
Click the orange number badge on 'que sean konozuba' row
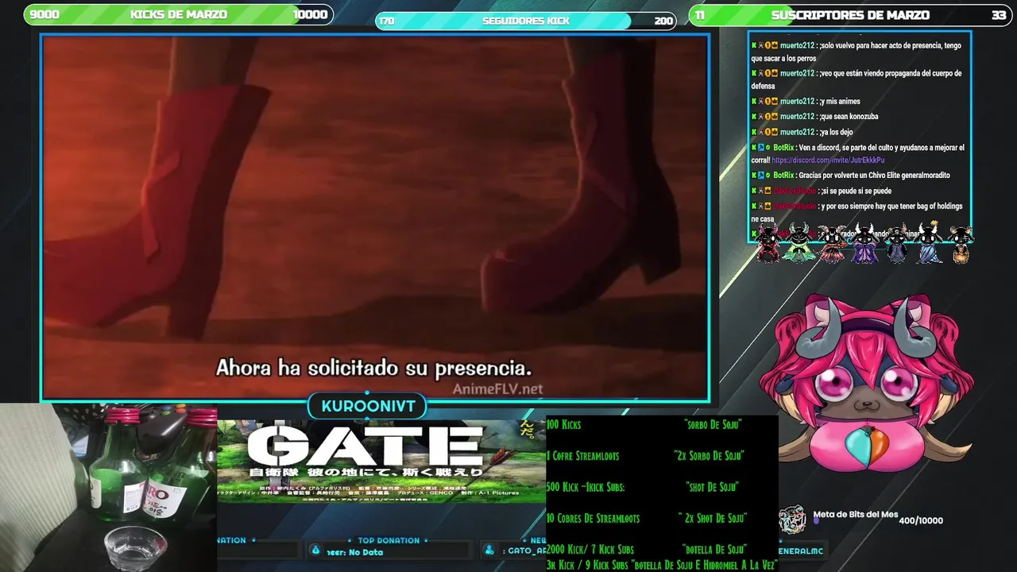(768, 116)
